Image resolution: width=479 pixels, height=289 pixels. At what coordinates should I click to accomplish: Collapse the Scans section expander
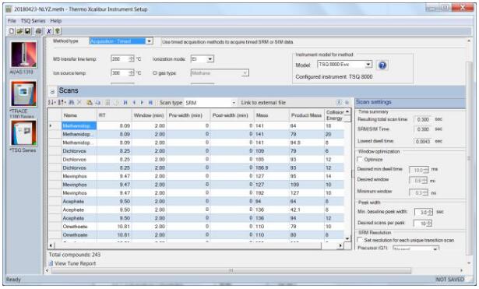tap(52, 91)
